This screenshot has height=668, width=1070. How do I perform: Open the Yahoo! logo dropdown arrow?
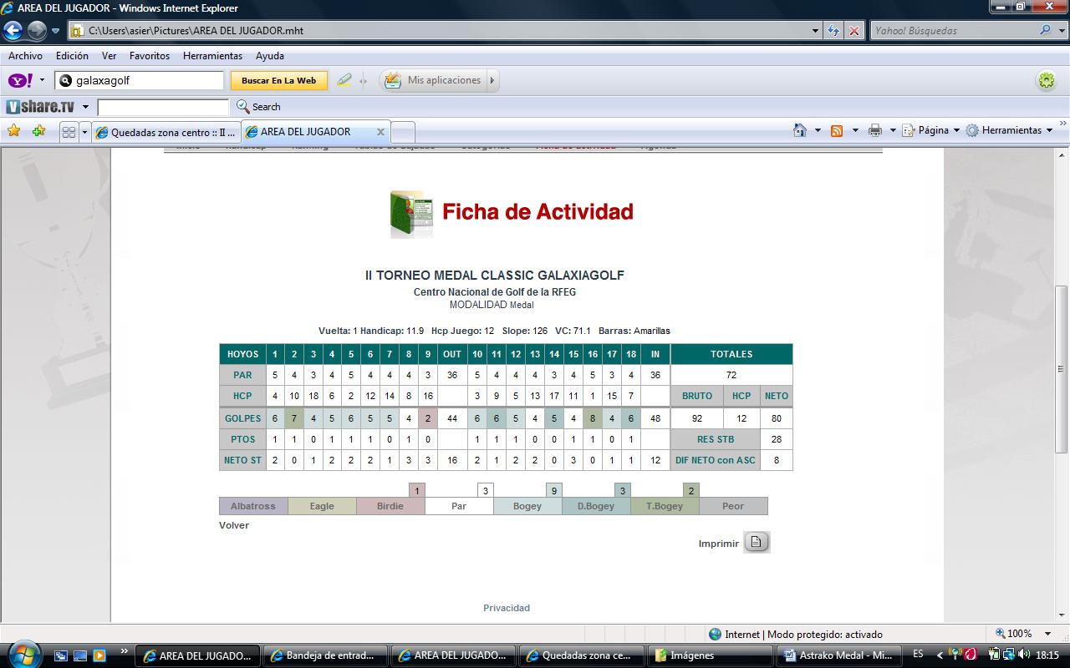coord(42,81)
